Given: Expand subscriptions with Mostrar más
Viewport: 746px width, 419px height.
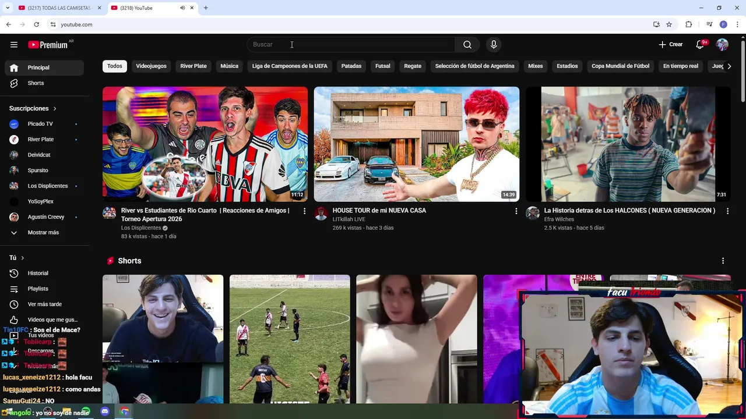Looking at the screenshot, I should (x=44, y=233).
